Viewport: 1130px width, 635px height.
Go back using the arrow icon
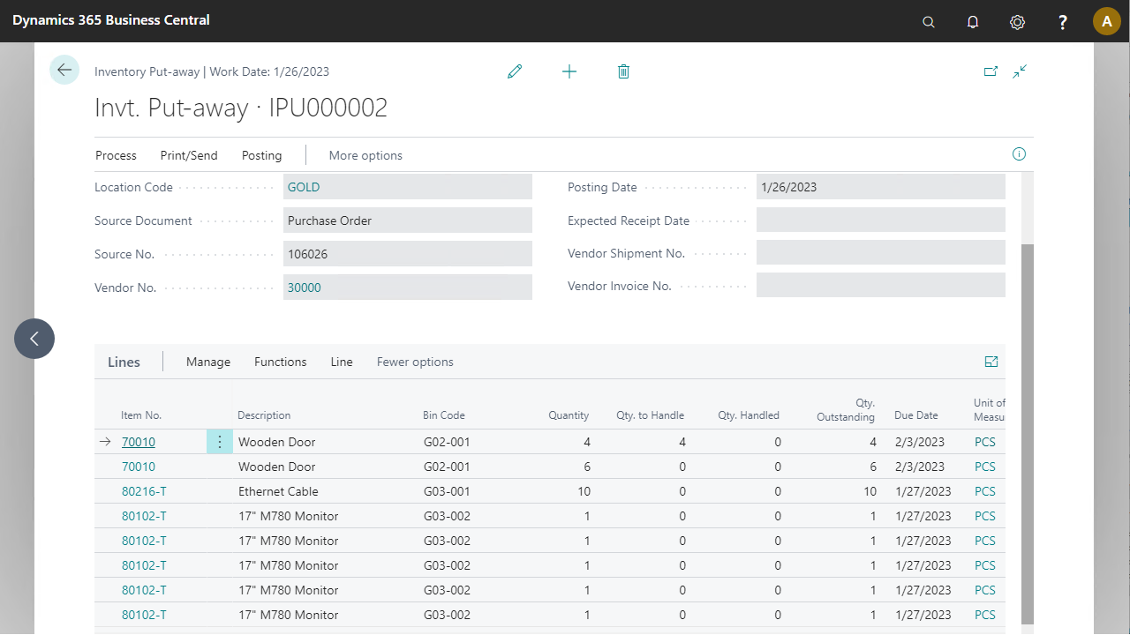tap(64, 70)
